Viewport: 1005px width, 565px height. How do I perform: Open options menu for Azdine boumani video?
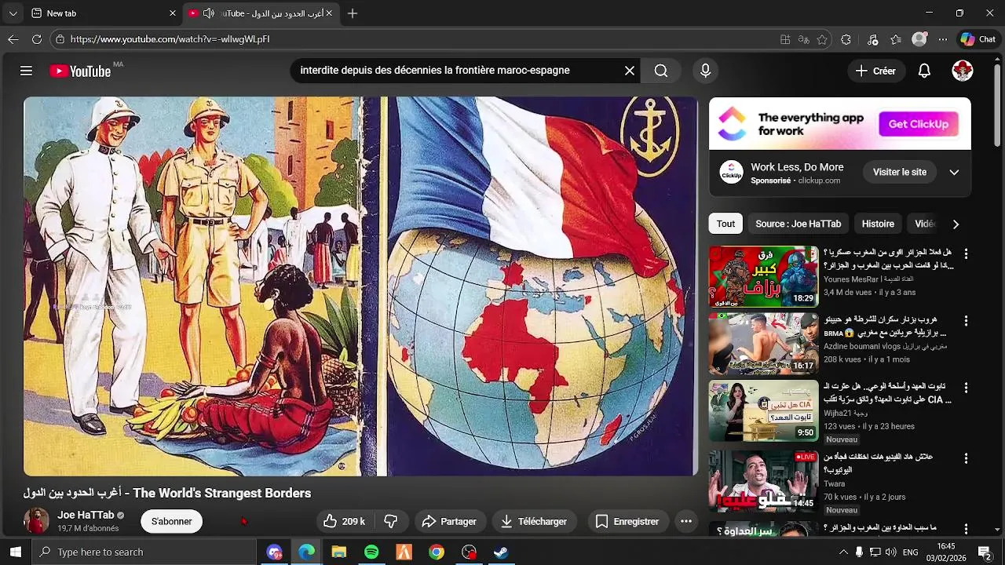[x=966, y=320]
